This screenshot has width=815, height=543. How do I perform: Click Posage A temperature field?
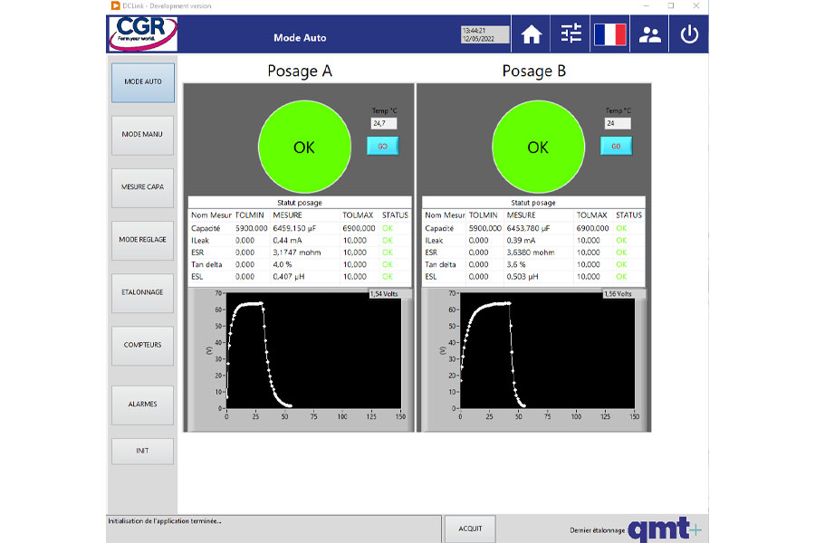(383, 123)
